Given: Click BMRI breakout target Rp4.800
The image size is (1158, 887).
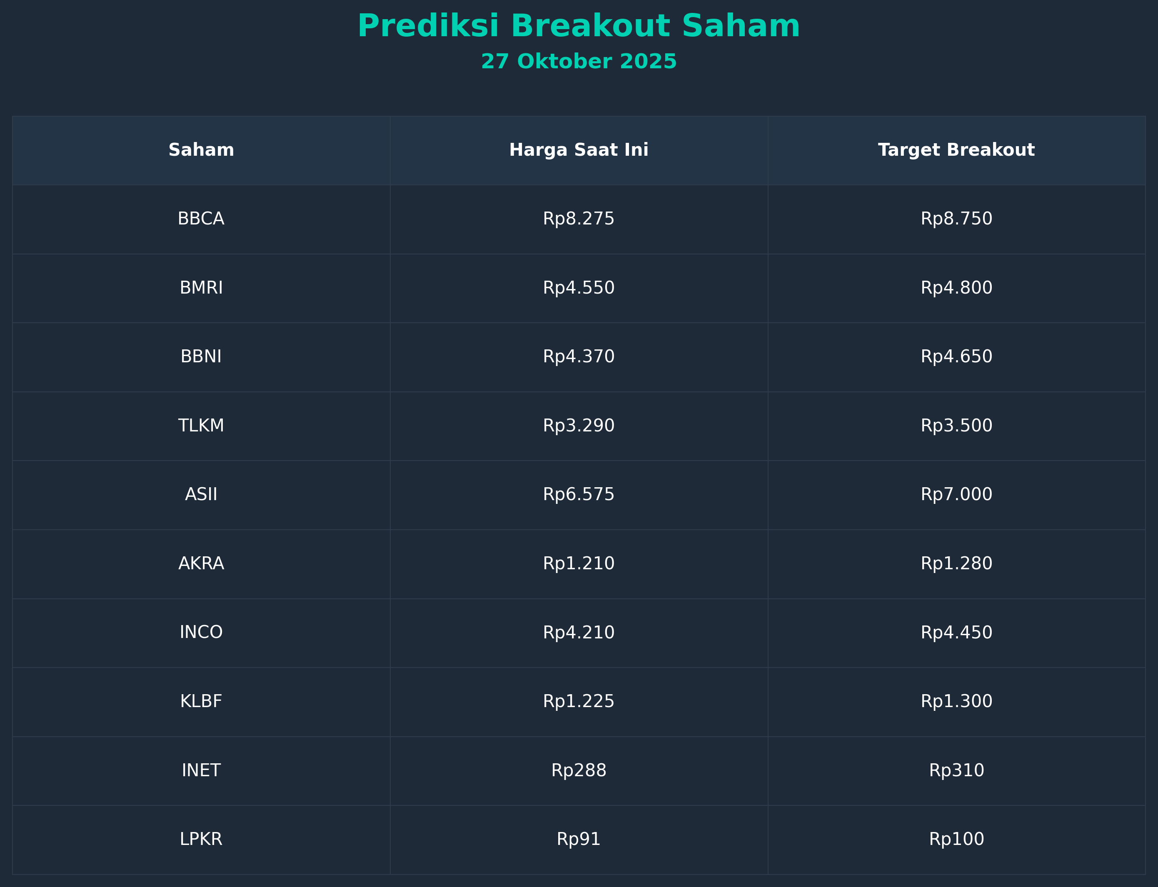Looking at the screenshot, I should (956, 288).
